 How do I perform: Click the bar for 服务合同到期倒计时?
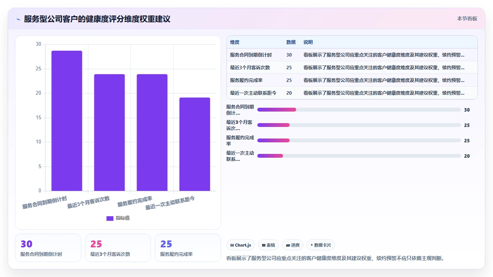[67, 121]
